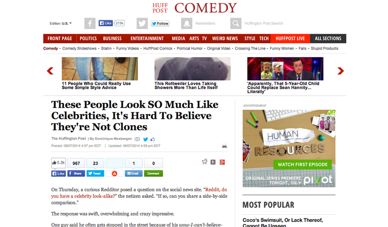Click the Huffington Post Search field
Viewport: 388px width, 227px height.
(263, 24)
